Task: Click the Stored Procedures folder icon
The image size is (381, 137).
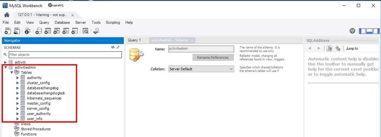Action: click(x=17, y=129)
